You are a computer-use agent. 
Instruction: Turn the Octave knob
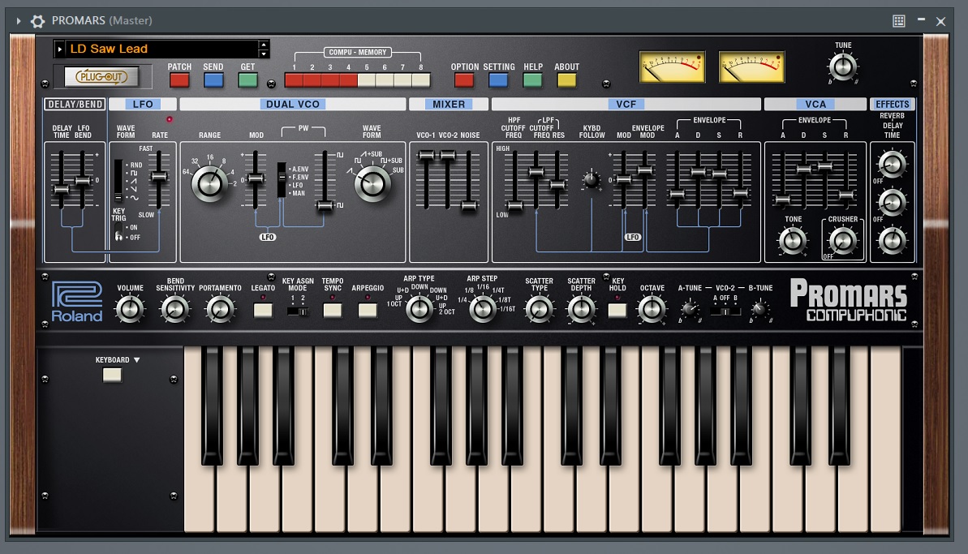[652, 309]
